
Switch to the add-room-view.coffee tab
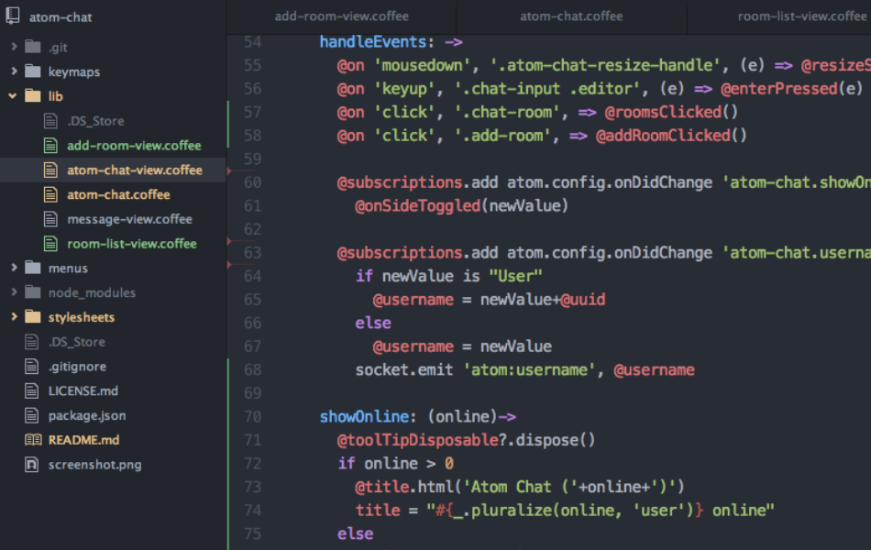coord(342,16)
